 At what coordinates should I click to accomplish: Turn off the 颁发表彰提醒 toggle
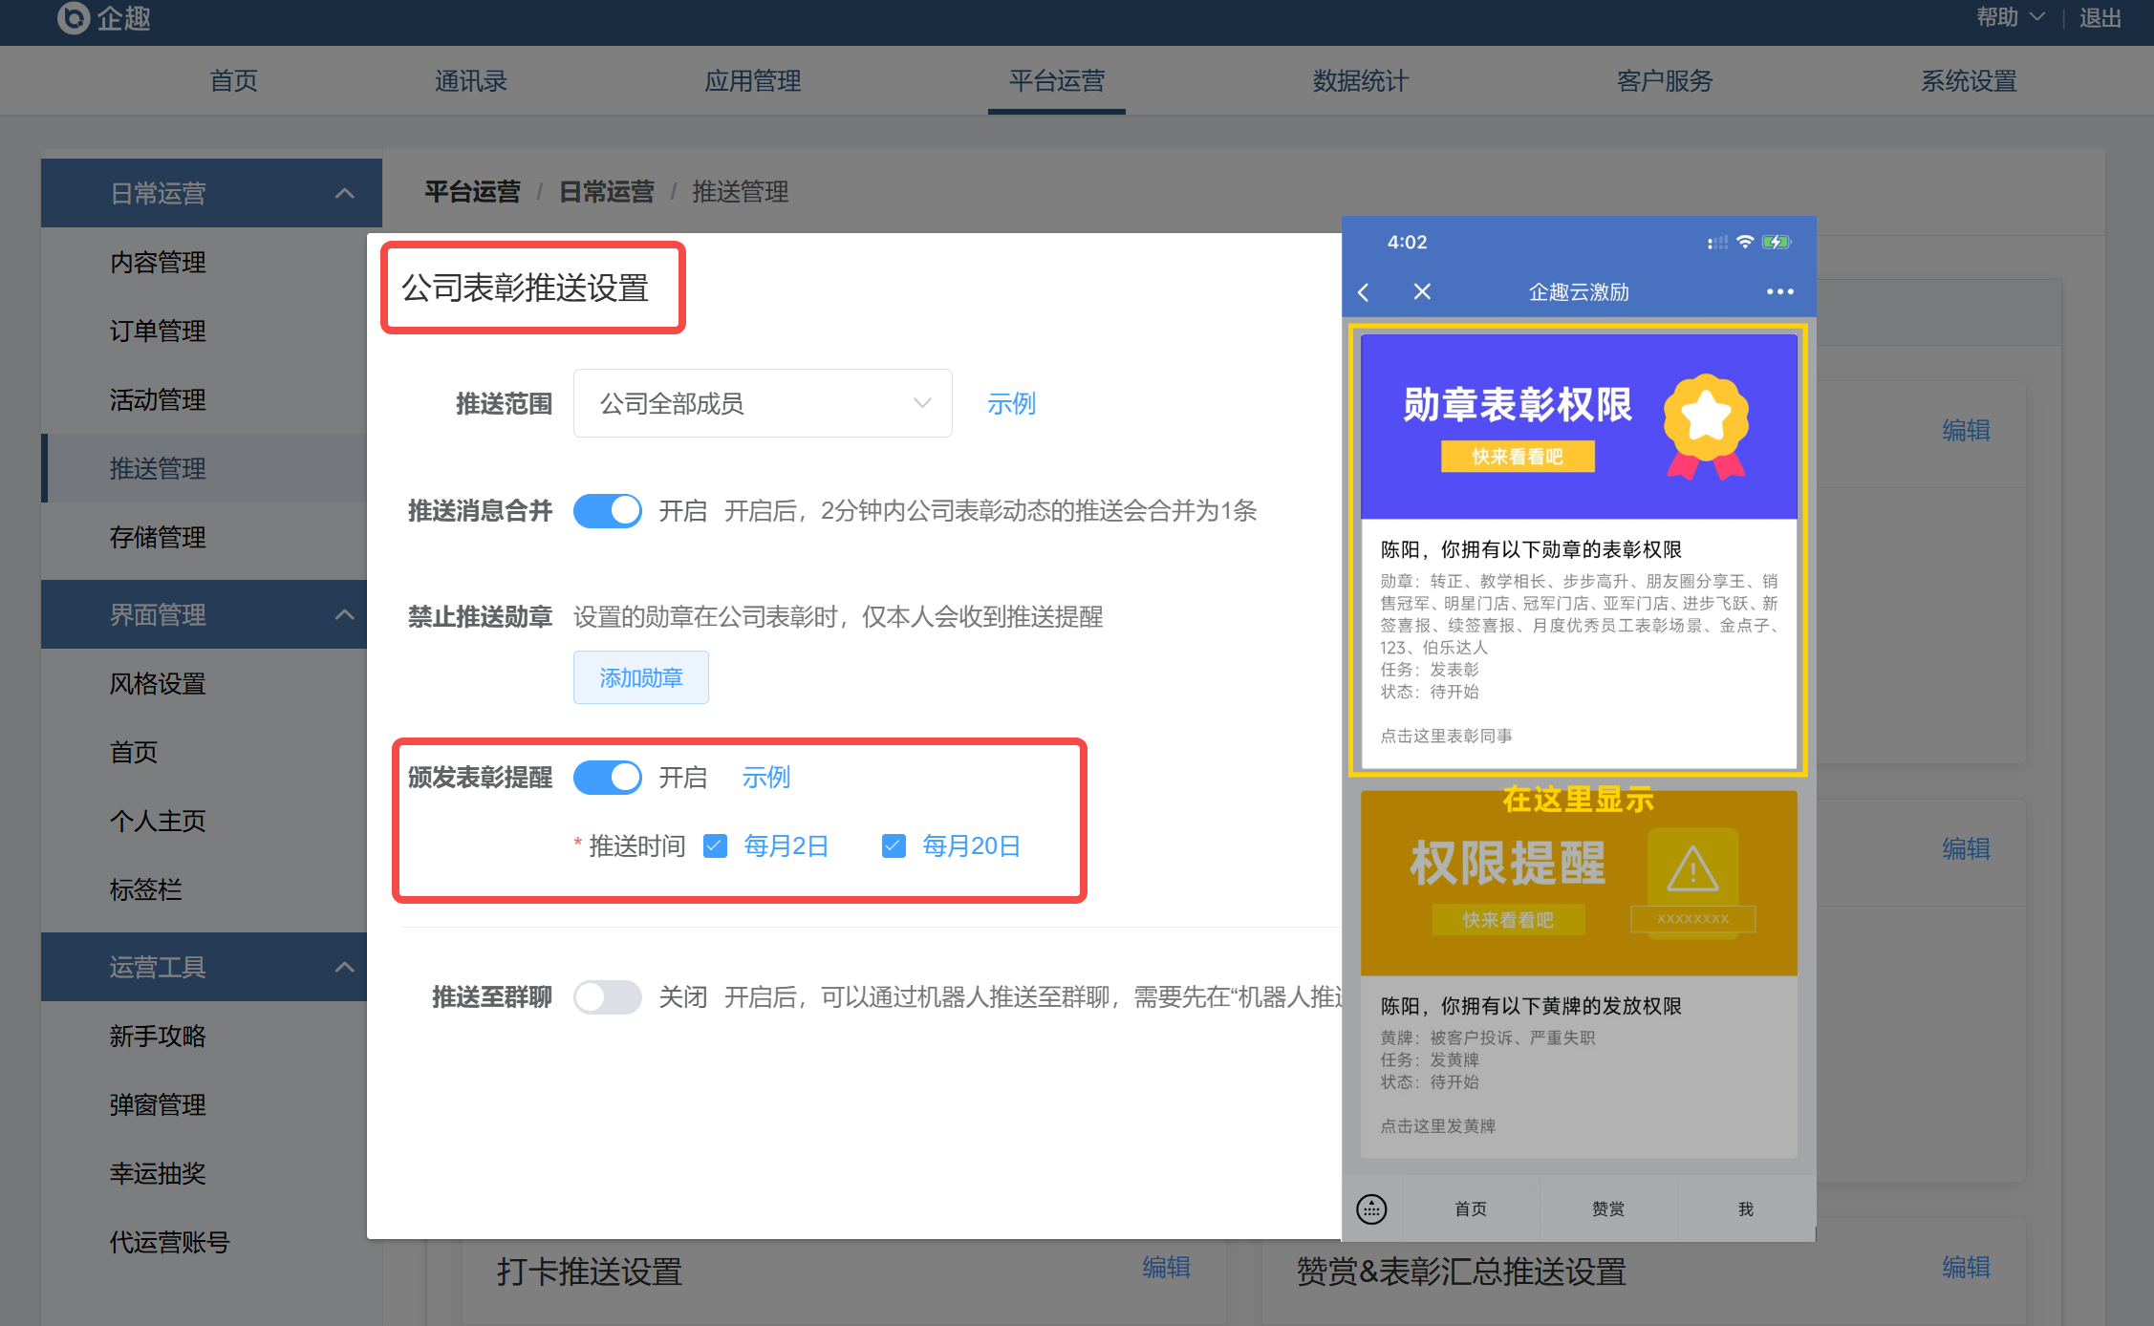(608, 778)
